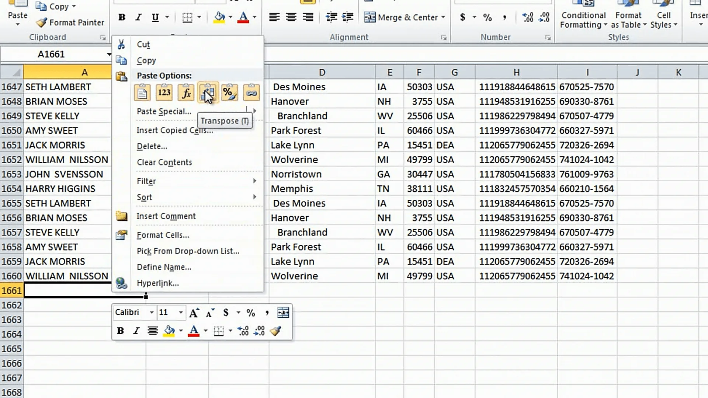Apply mini toolbar red font color

tap(194, 331)
